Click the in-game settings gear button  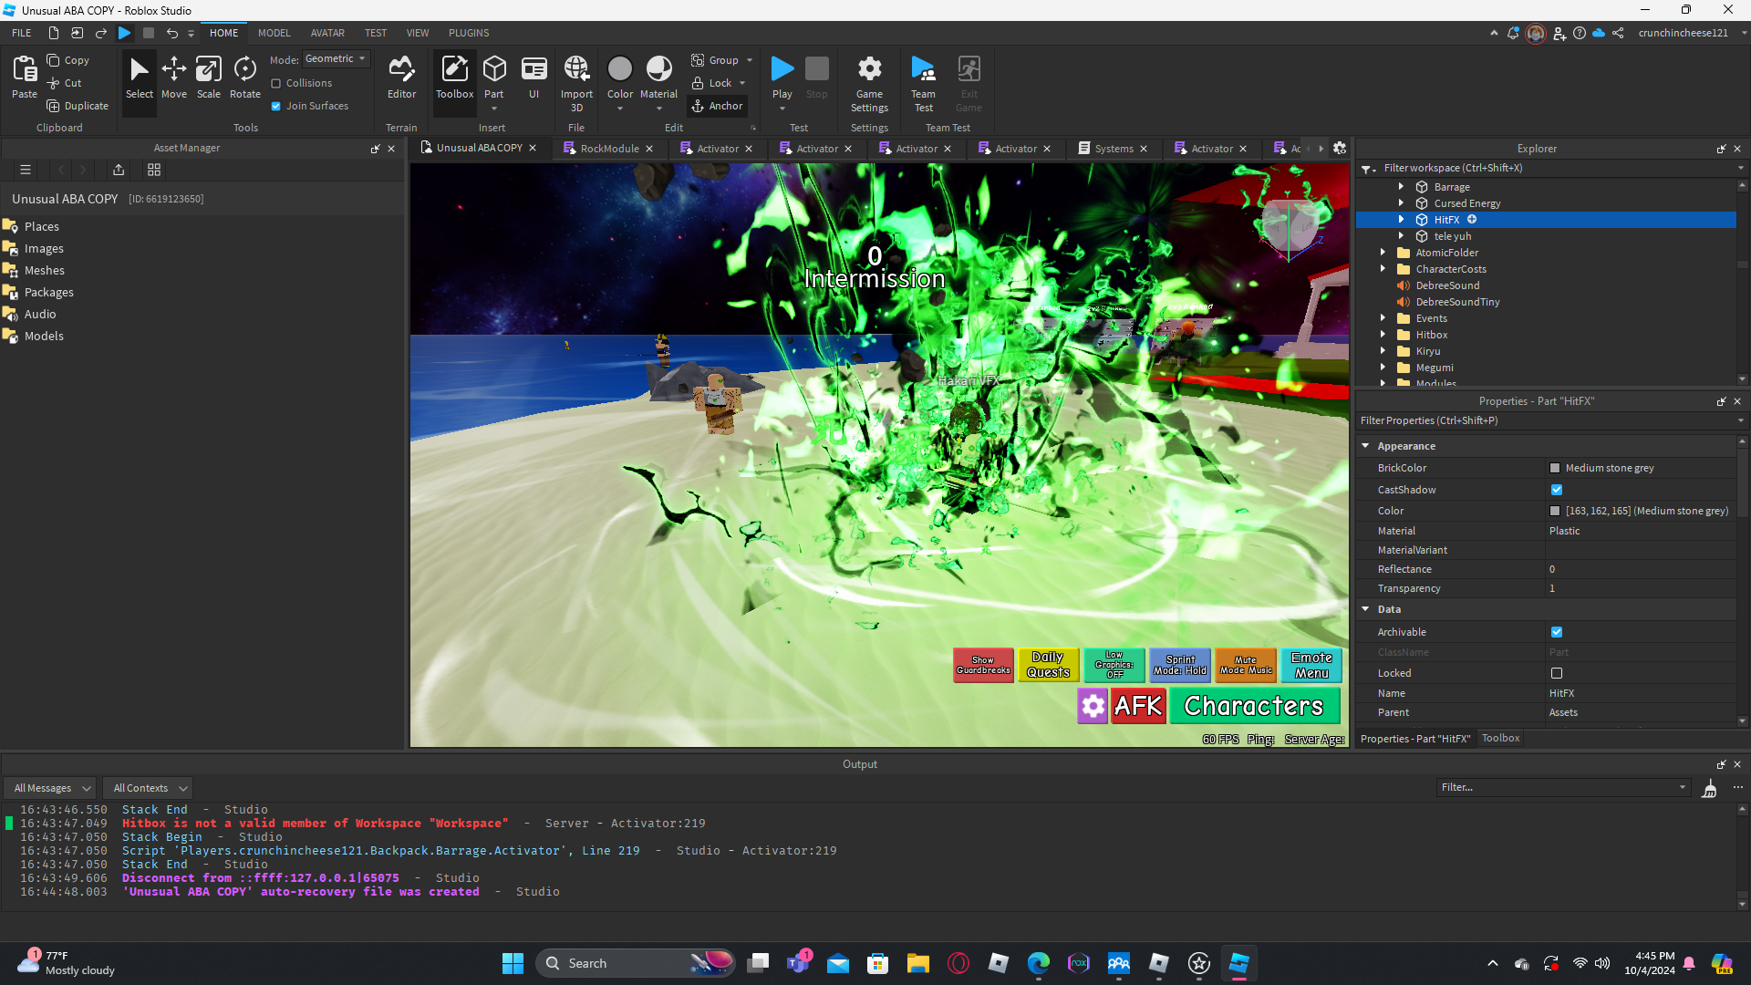(x=1093, y=706)
